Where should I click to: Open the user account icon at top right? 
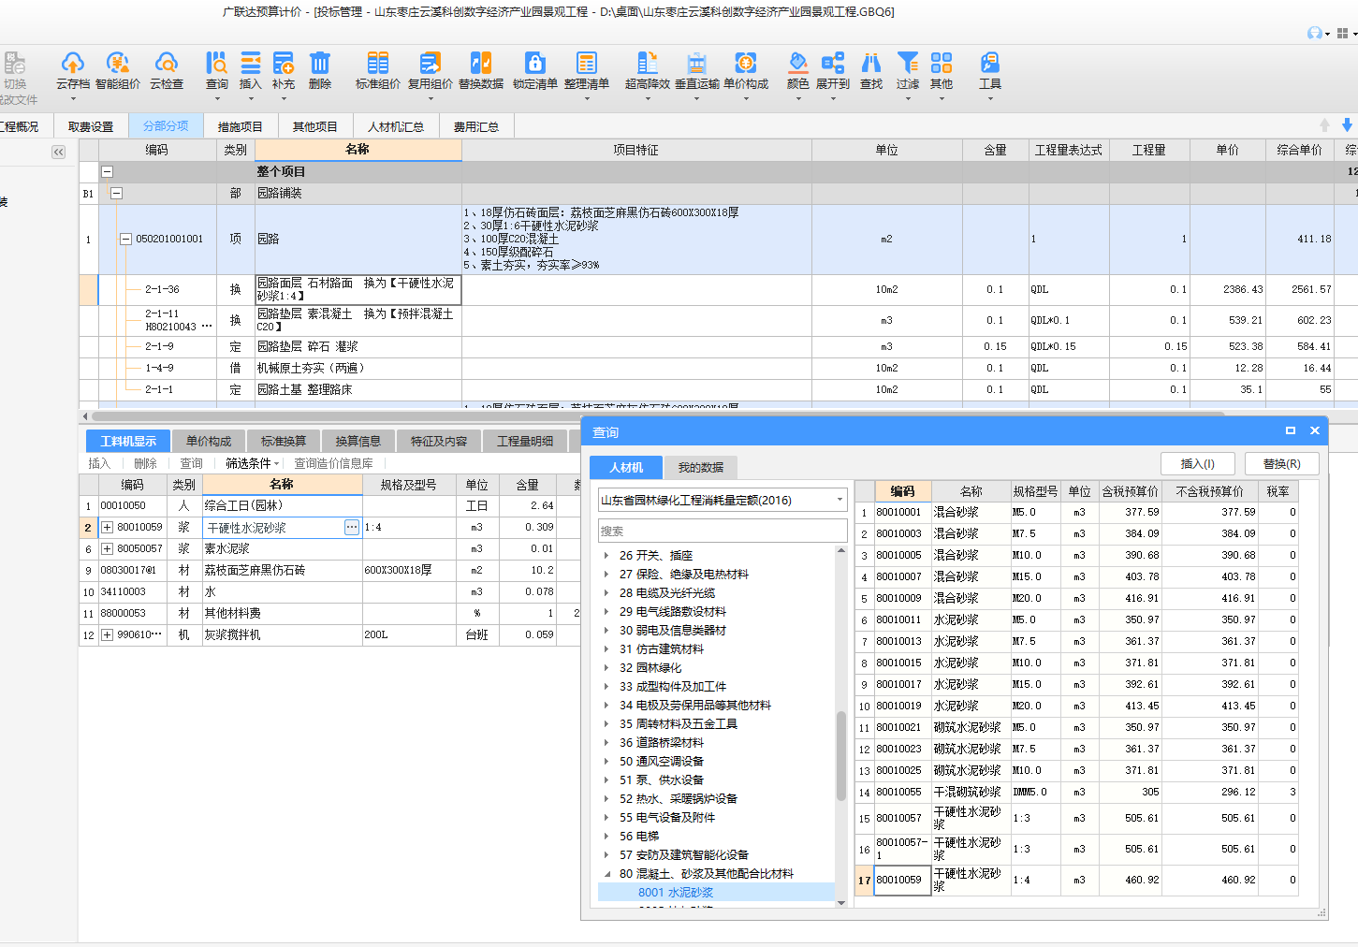click(x=1315, y=34)
